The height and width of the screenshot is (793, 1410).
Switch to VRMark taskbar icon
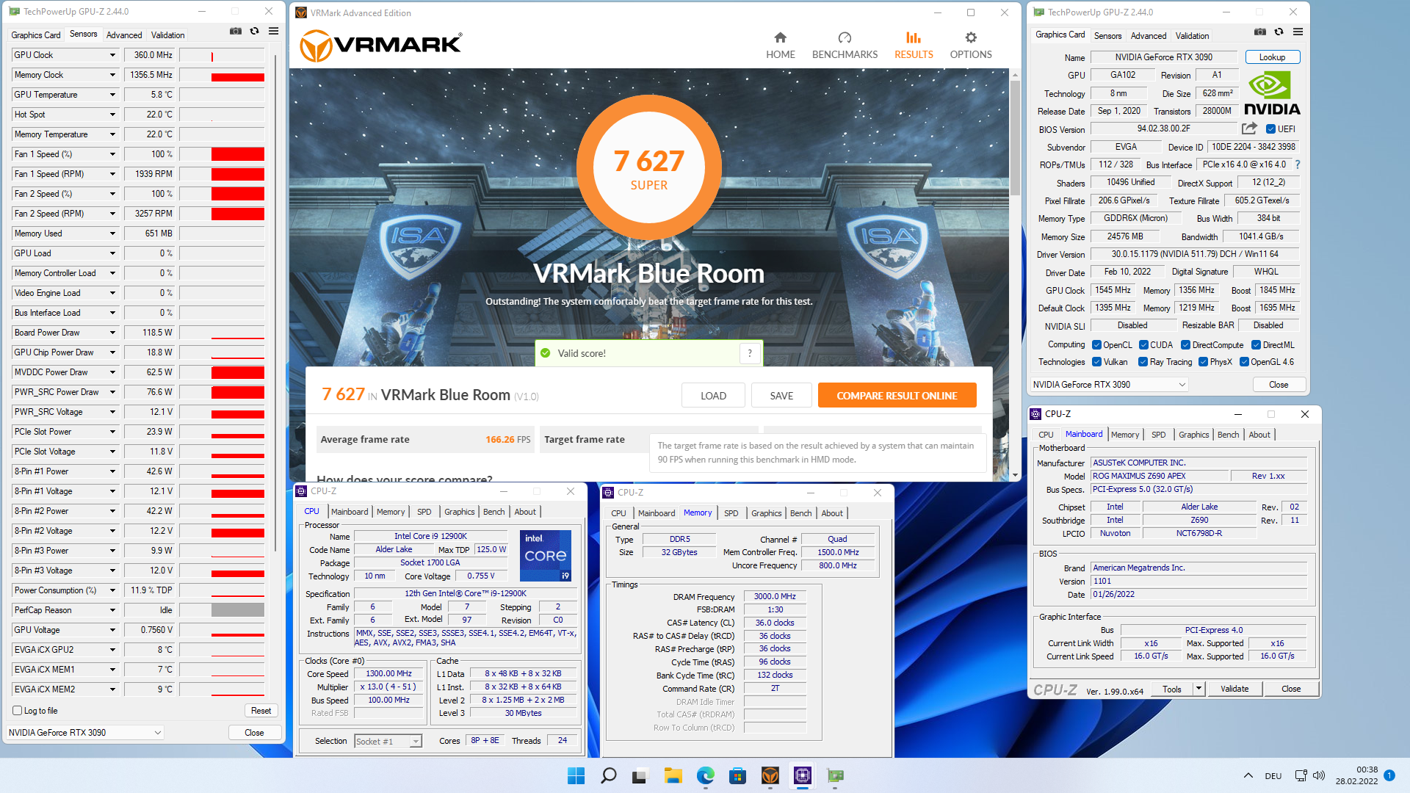pyautogui.click(x=770, y=775)
